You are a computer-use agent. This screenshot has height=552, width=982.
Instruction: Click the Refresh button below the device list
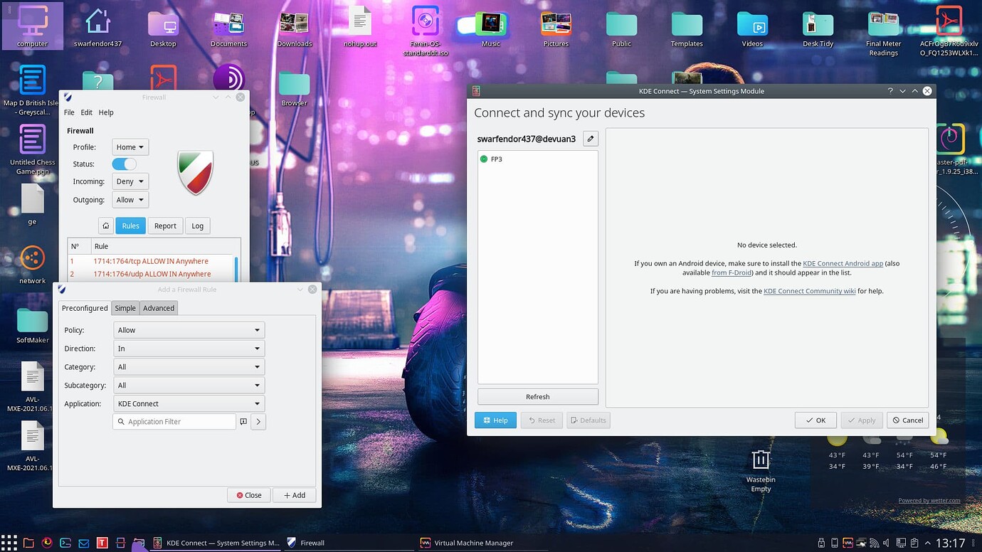(537, 396)
